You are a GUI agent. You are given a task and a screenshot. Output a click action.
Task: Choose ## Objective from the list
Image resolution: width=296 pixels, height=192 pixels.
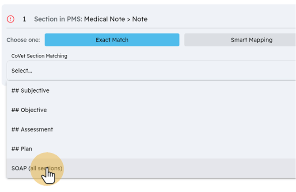(x=151, y=110)
